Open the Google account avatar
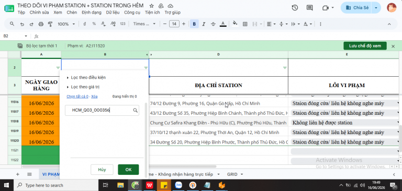The height and width of the screenshot is (191, 402). tap(392, 8)
